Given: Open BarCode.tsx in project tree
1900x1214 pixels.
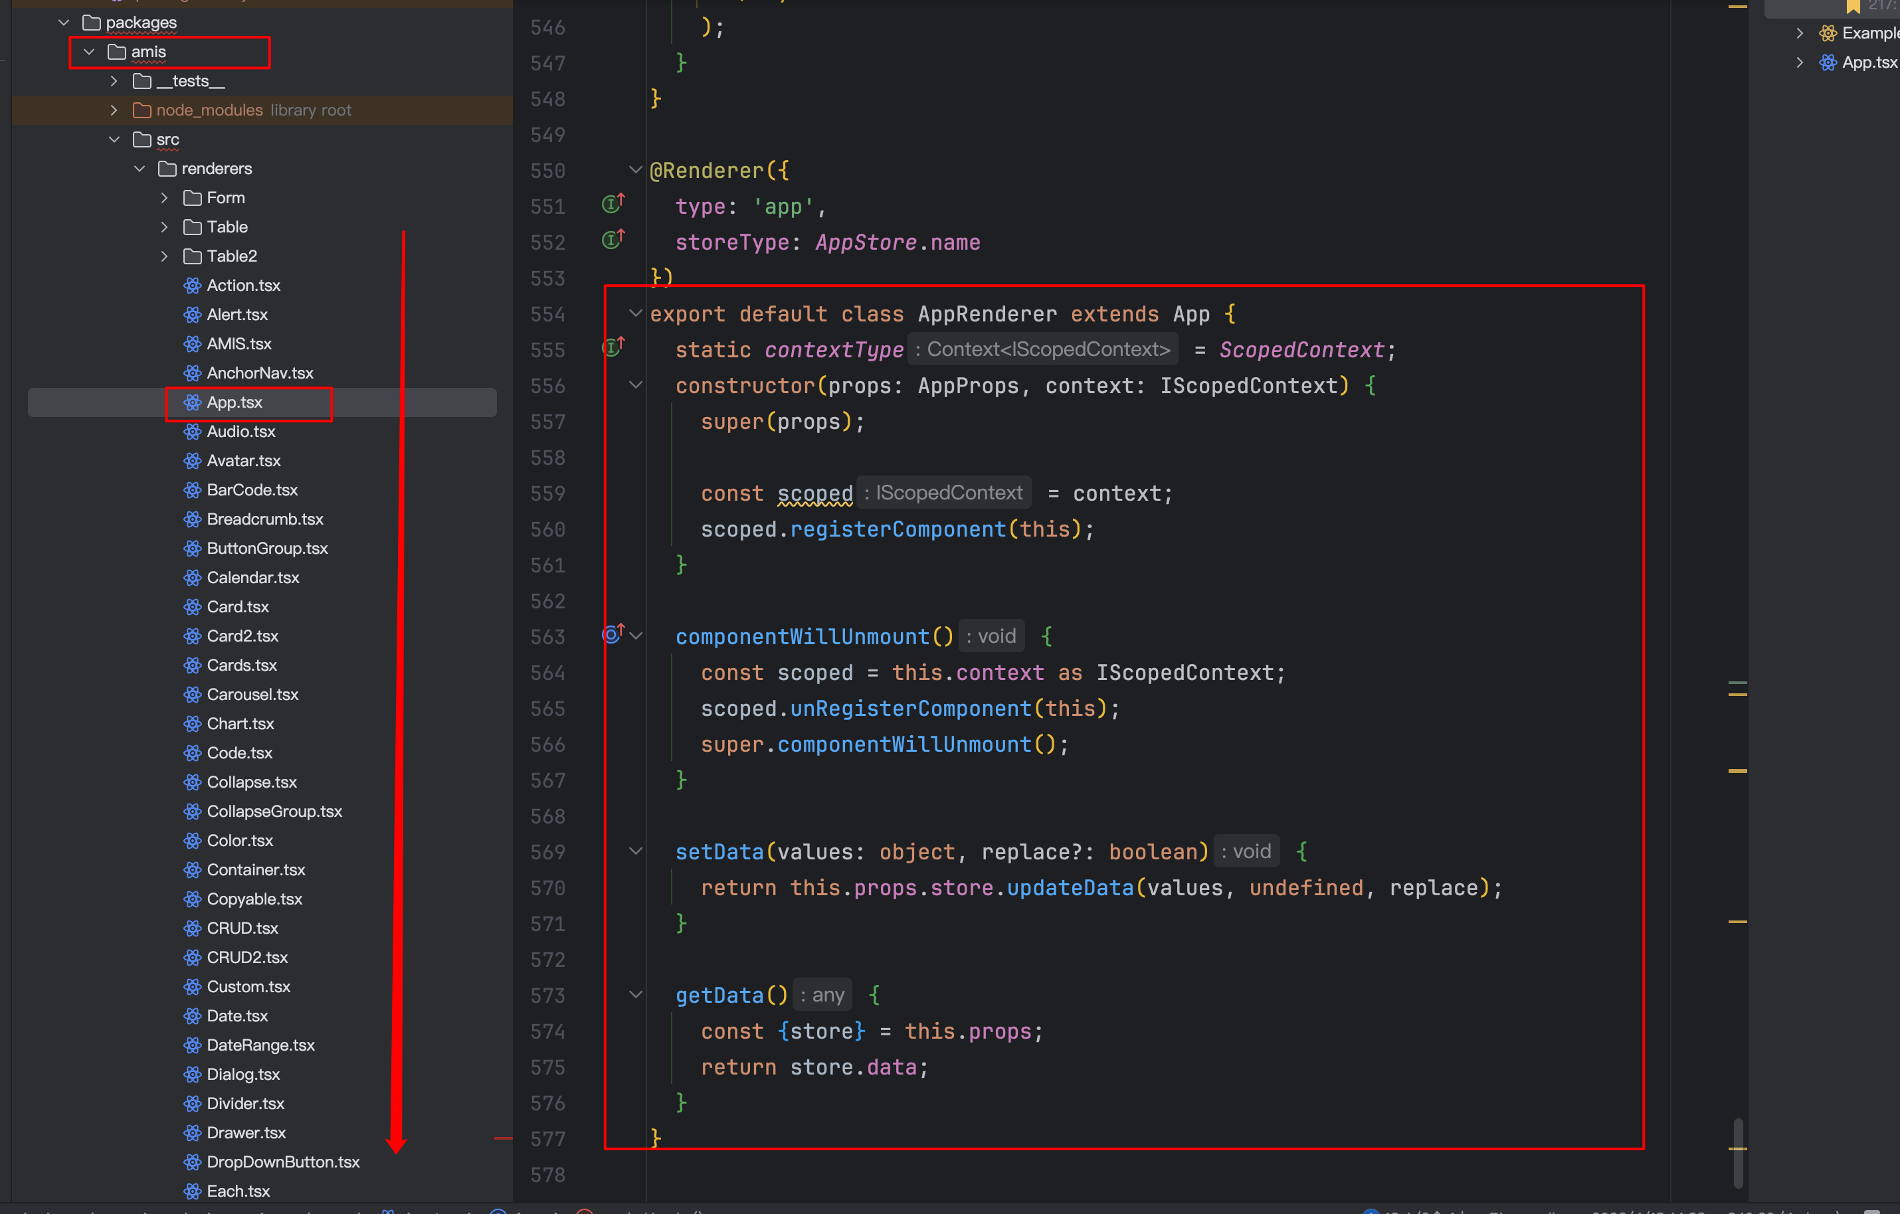Looking at the screenshot, I should [x=252, y=490].
